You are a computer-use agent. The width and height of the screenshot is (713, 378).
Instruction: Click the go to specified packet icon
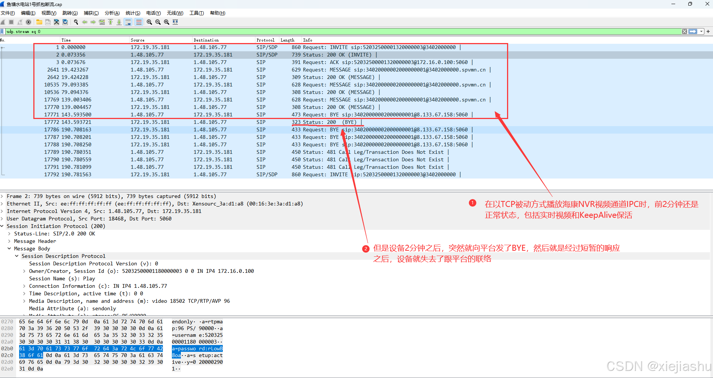tap(102, 22)
